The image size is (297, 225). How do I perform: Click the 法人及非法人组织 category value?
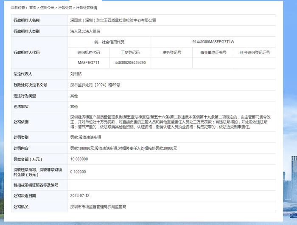(85, 31)
